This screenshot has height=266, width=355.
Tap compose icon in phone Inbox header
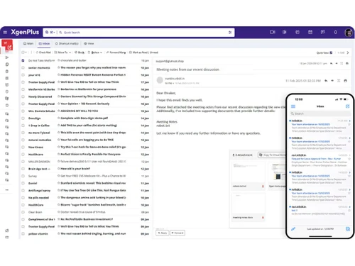347,106
